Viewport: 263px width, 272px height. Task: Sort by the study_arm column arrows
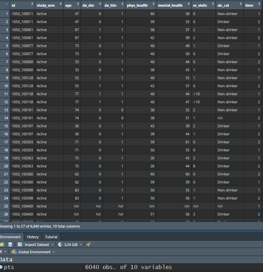[x=60, y=4]
